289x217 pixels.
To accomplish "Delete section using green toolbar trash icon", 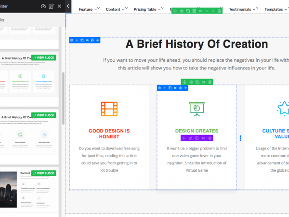I will pos(219,11).
